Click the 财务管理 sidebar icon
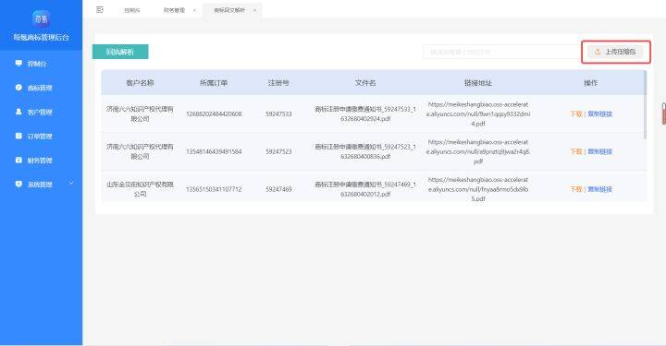The image size is (666, 346). point(18,161)
